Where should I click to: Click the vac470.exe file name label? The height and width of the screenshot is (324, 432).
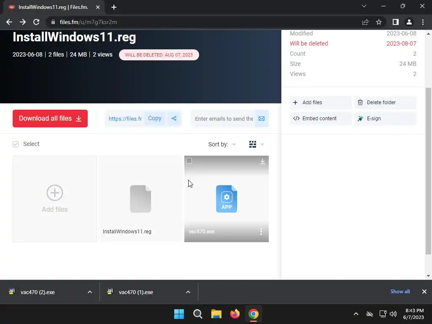point(201,232)
